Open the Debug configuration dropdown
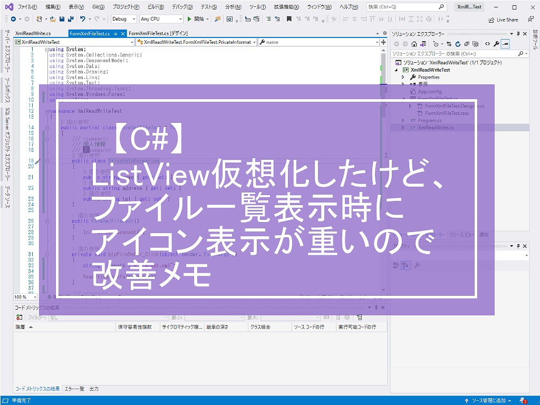 tap(123, 19)
